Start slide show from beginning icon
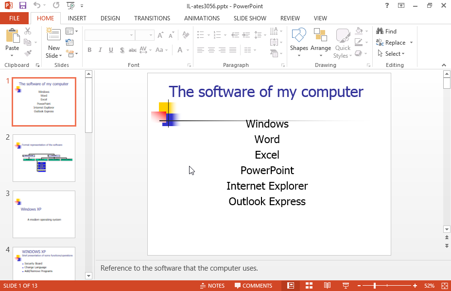Viewport: 451px width, 291px height. pyautogui.click(x=70, y=5)
